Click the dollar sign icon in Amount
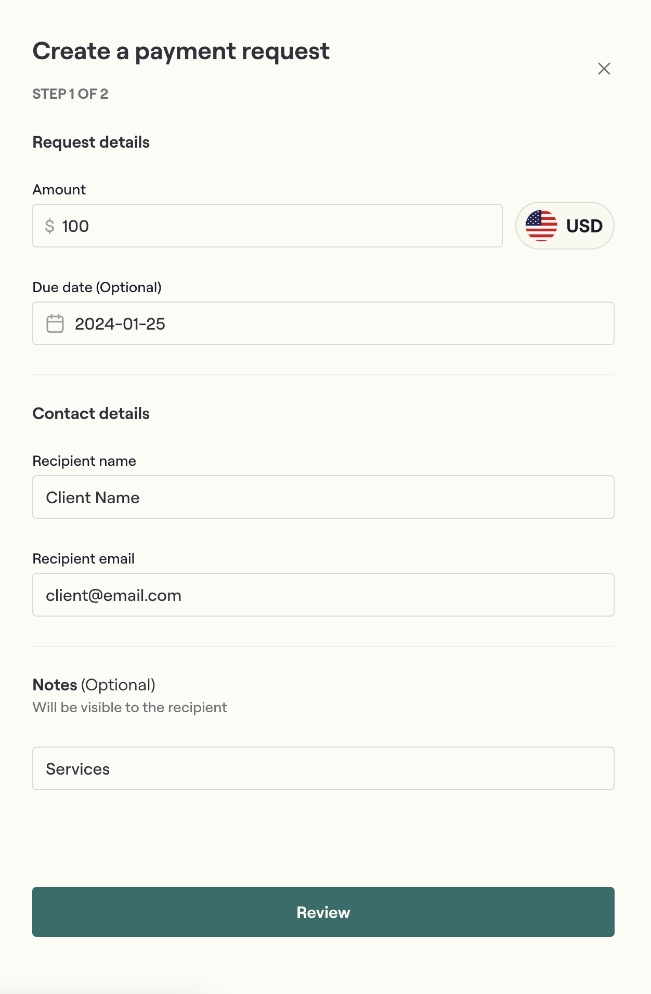This screenshot has height=994, width=651. pyautogui.click(x=49, y=226)
